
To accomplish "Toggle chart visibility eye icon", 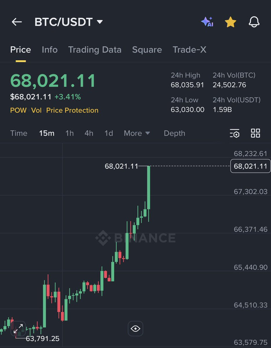I will [135, 328].
